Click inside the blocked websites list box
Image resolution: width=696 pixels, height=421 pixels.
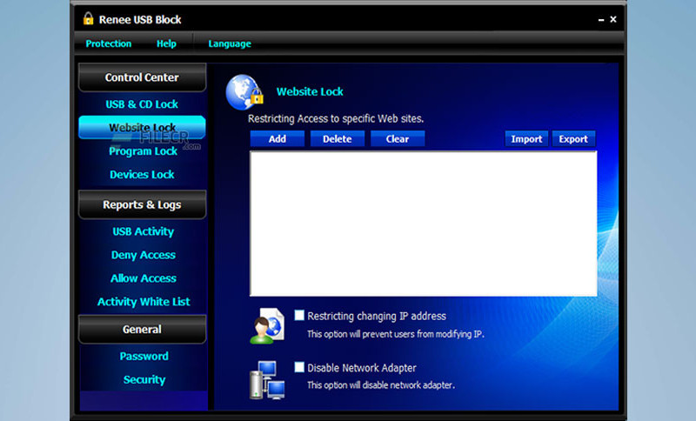coord(424,224)
